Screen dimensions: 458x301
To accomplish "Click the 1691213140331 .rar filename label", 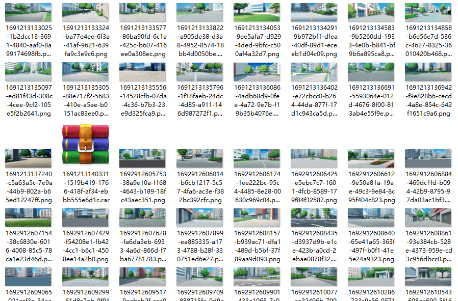I will tap(86, 187).
